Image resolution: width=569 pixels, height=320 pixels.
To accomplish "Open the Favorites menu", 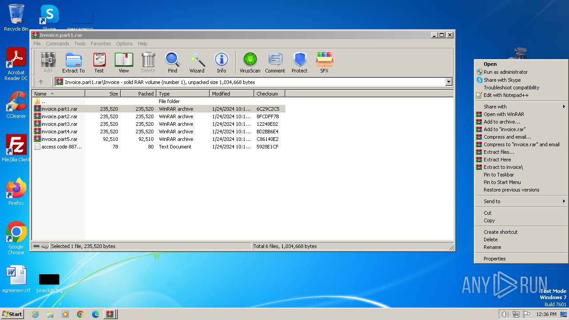I will 101,44.
